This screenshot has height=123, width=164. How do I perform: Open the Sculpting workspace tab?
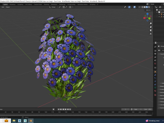point(20,4)
